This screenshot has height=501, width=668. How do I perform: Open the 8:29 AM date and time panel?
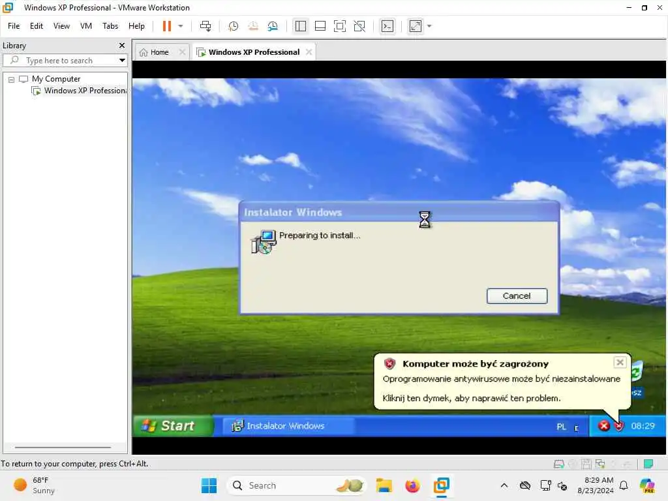(595, 485)
